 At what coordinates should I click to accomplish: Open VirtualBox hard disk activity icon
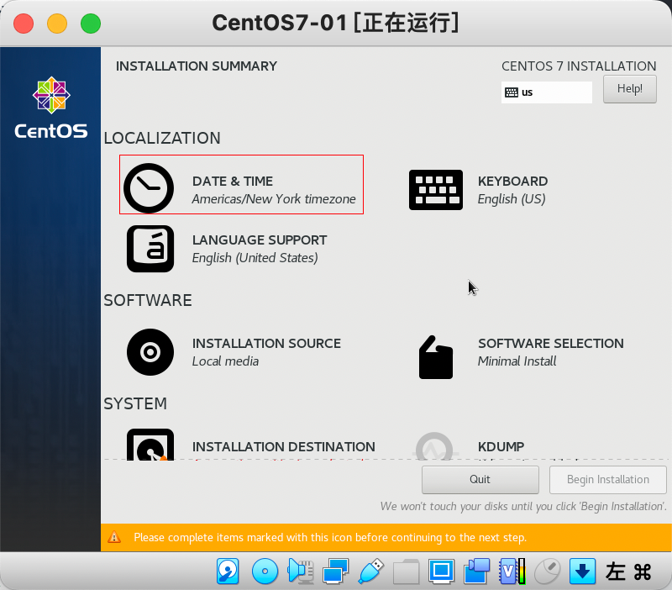[228, 572]
